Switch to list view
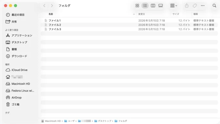Image resolution: width=220 pixels, height=124 pixels. [145, 6]
